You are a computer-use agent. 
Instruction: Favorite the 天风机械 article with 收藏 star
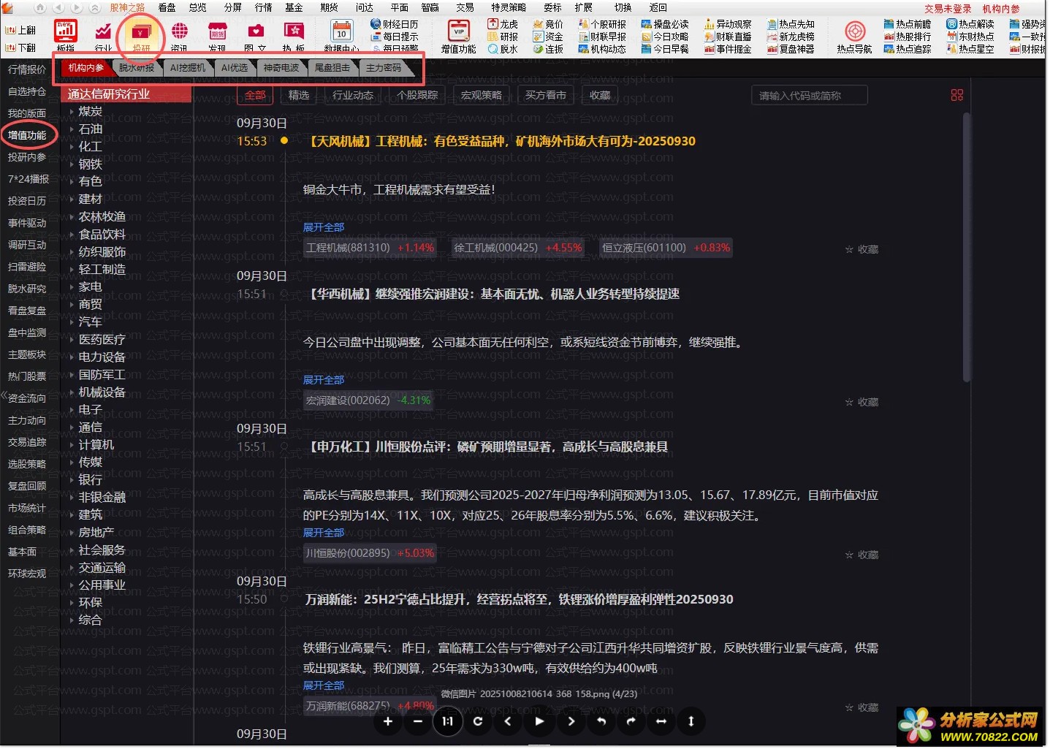(861, 250)
